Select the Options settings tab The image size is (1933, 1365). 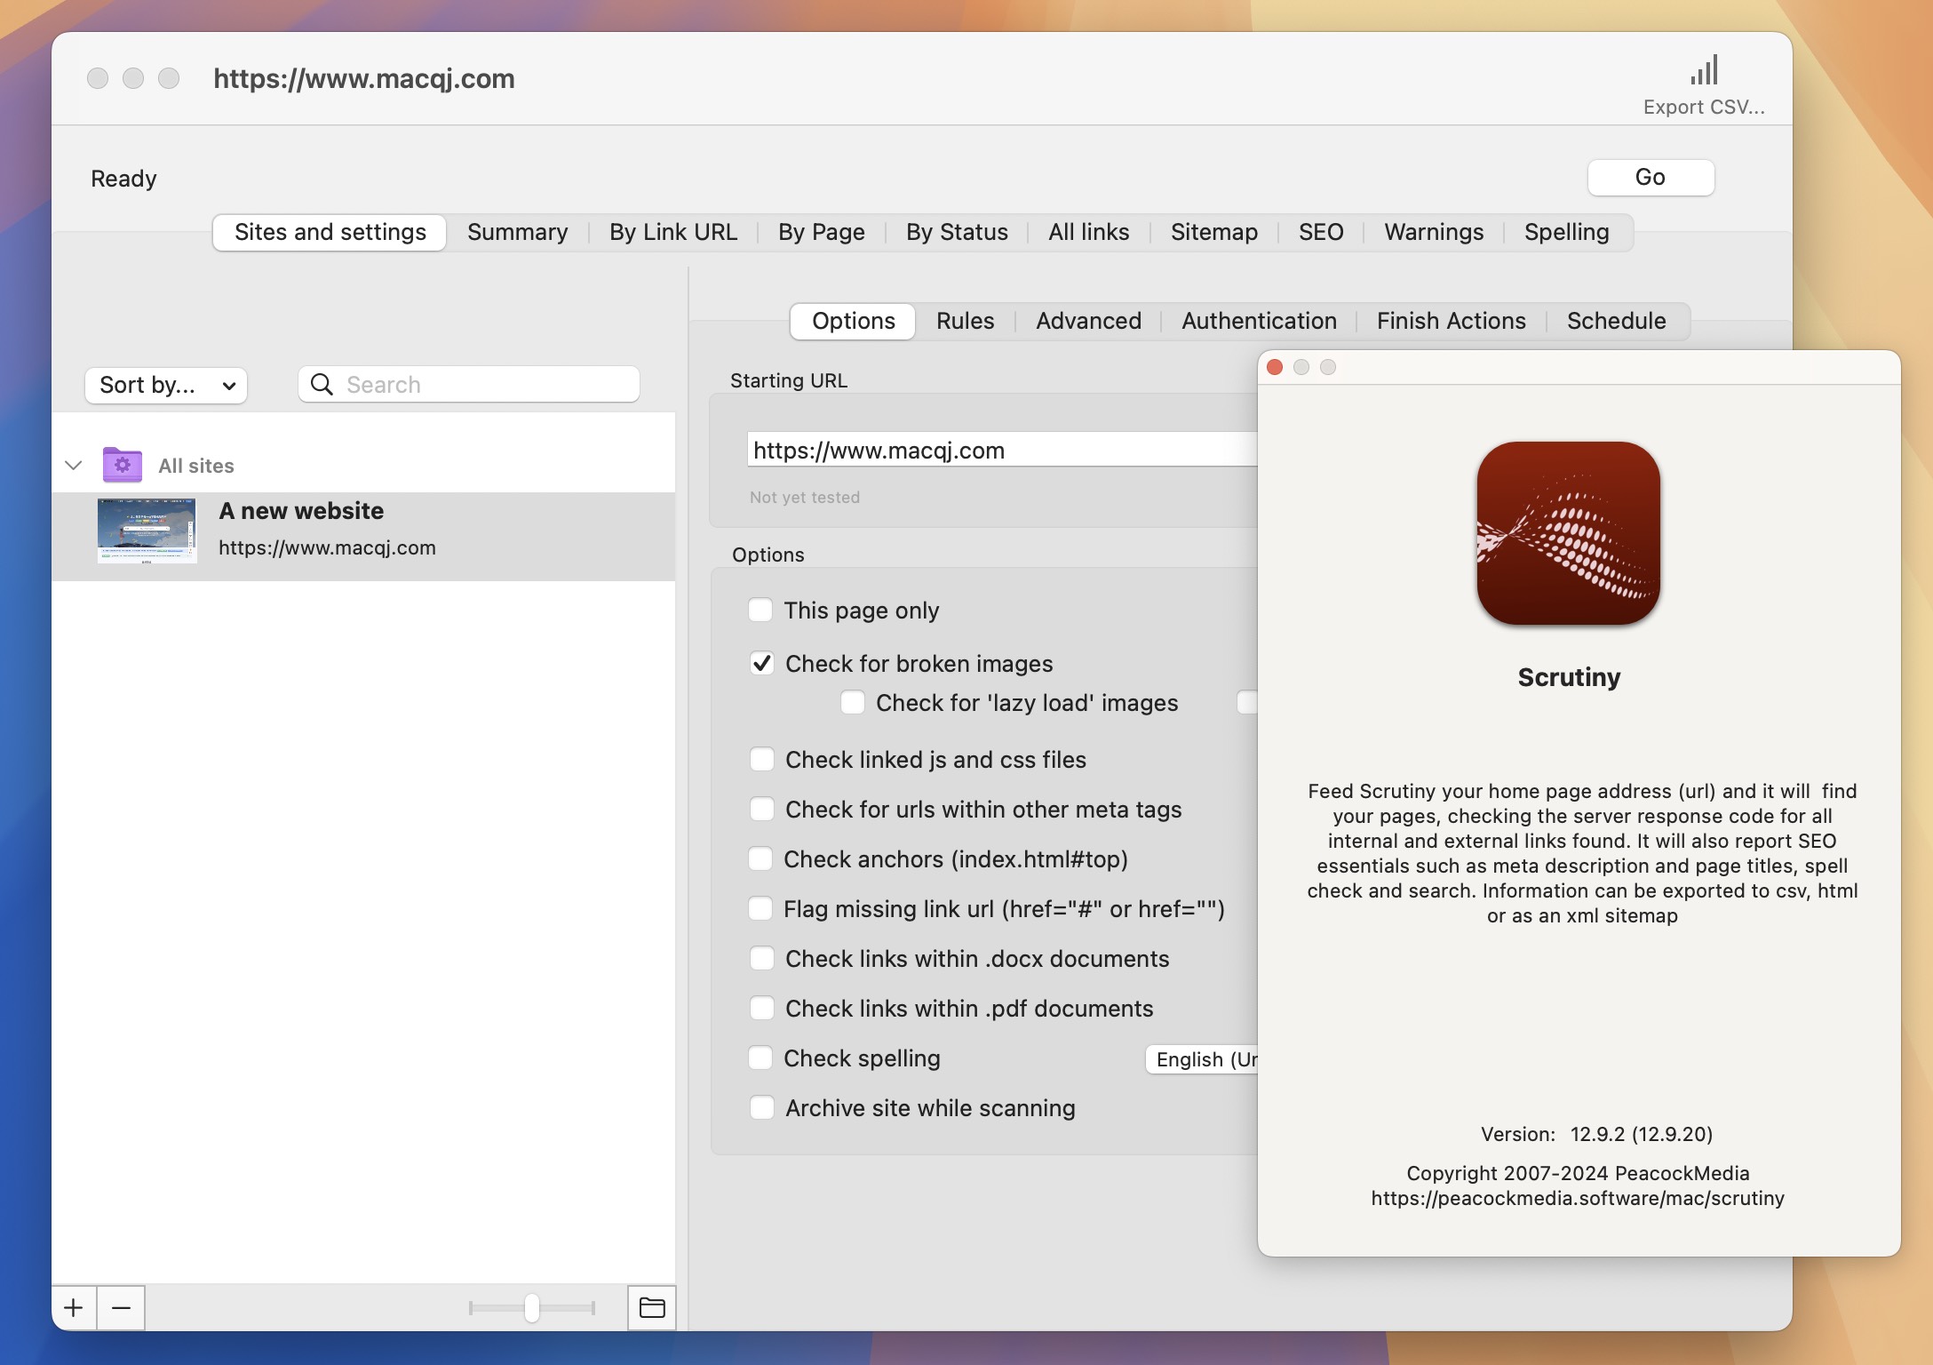[853, 321]
